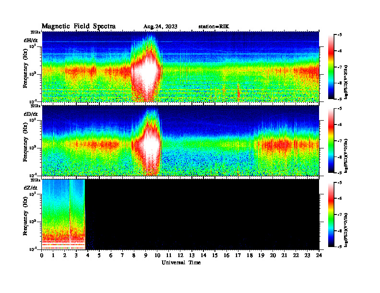Click the dZ/dt spectrogram plot
Viewport: 380px width, 293px height.
click(x=180, y=214)
